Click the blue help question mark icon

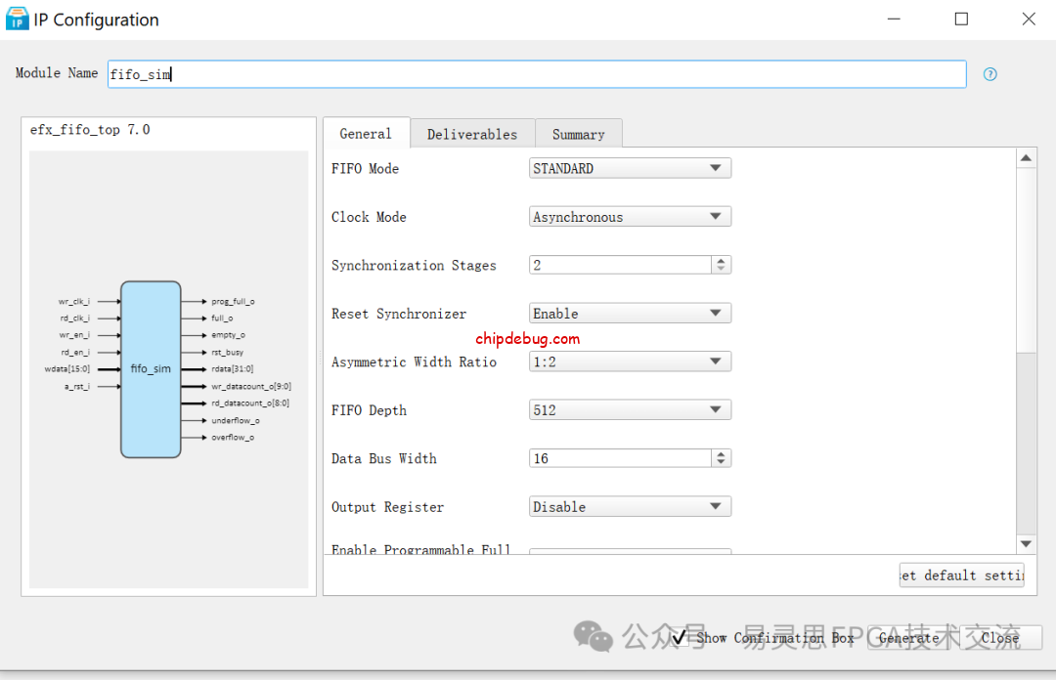pos(990,74)
